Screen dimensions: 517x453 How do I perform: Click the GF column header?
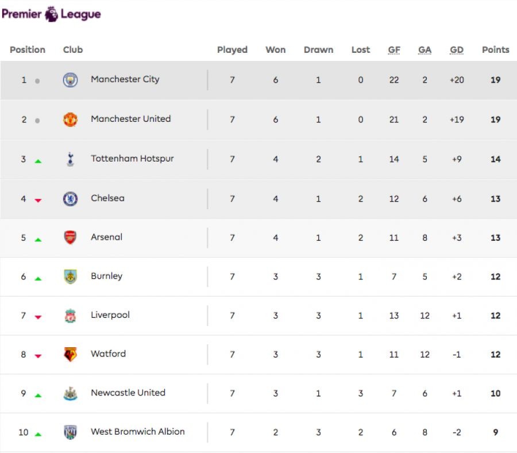394,50
